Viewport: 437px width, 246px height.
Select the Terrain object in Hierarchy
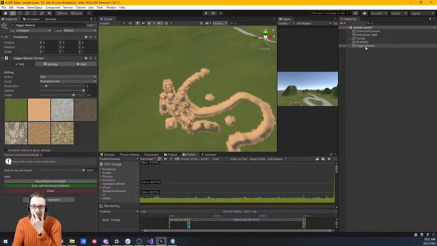pyautogui.click(x=361, y=38)
